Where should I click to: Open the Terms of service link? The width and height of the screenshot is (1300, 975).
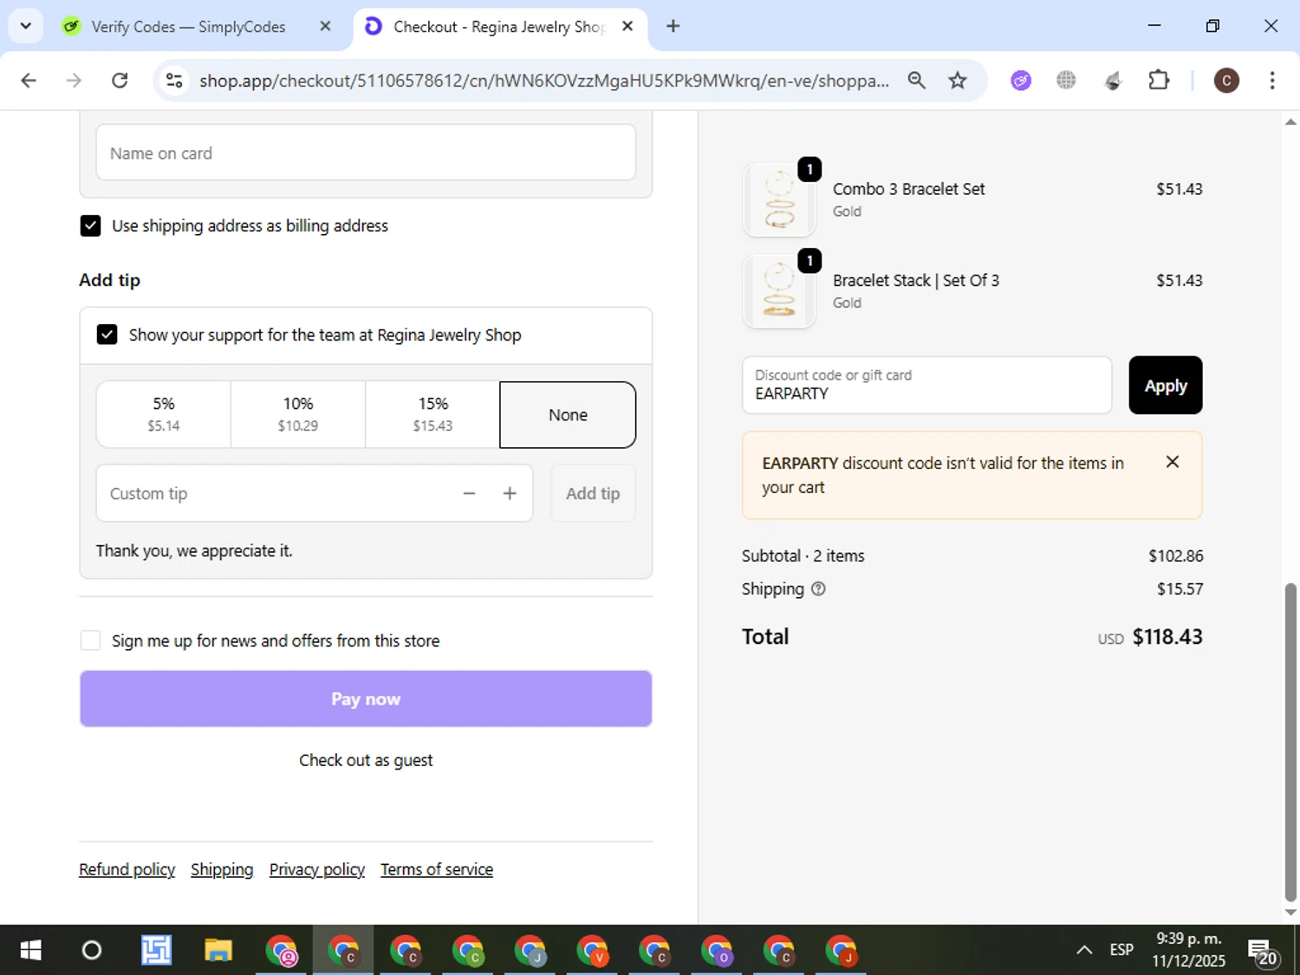[x=437, y=869]
